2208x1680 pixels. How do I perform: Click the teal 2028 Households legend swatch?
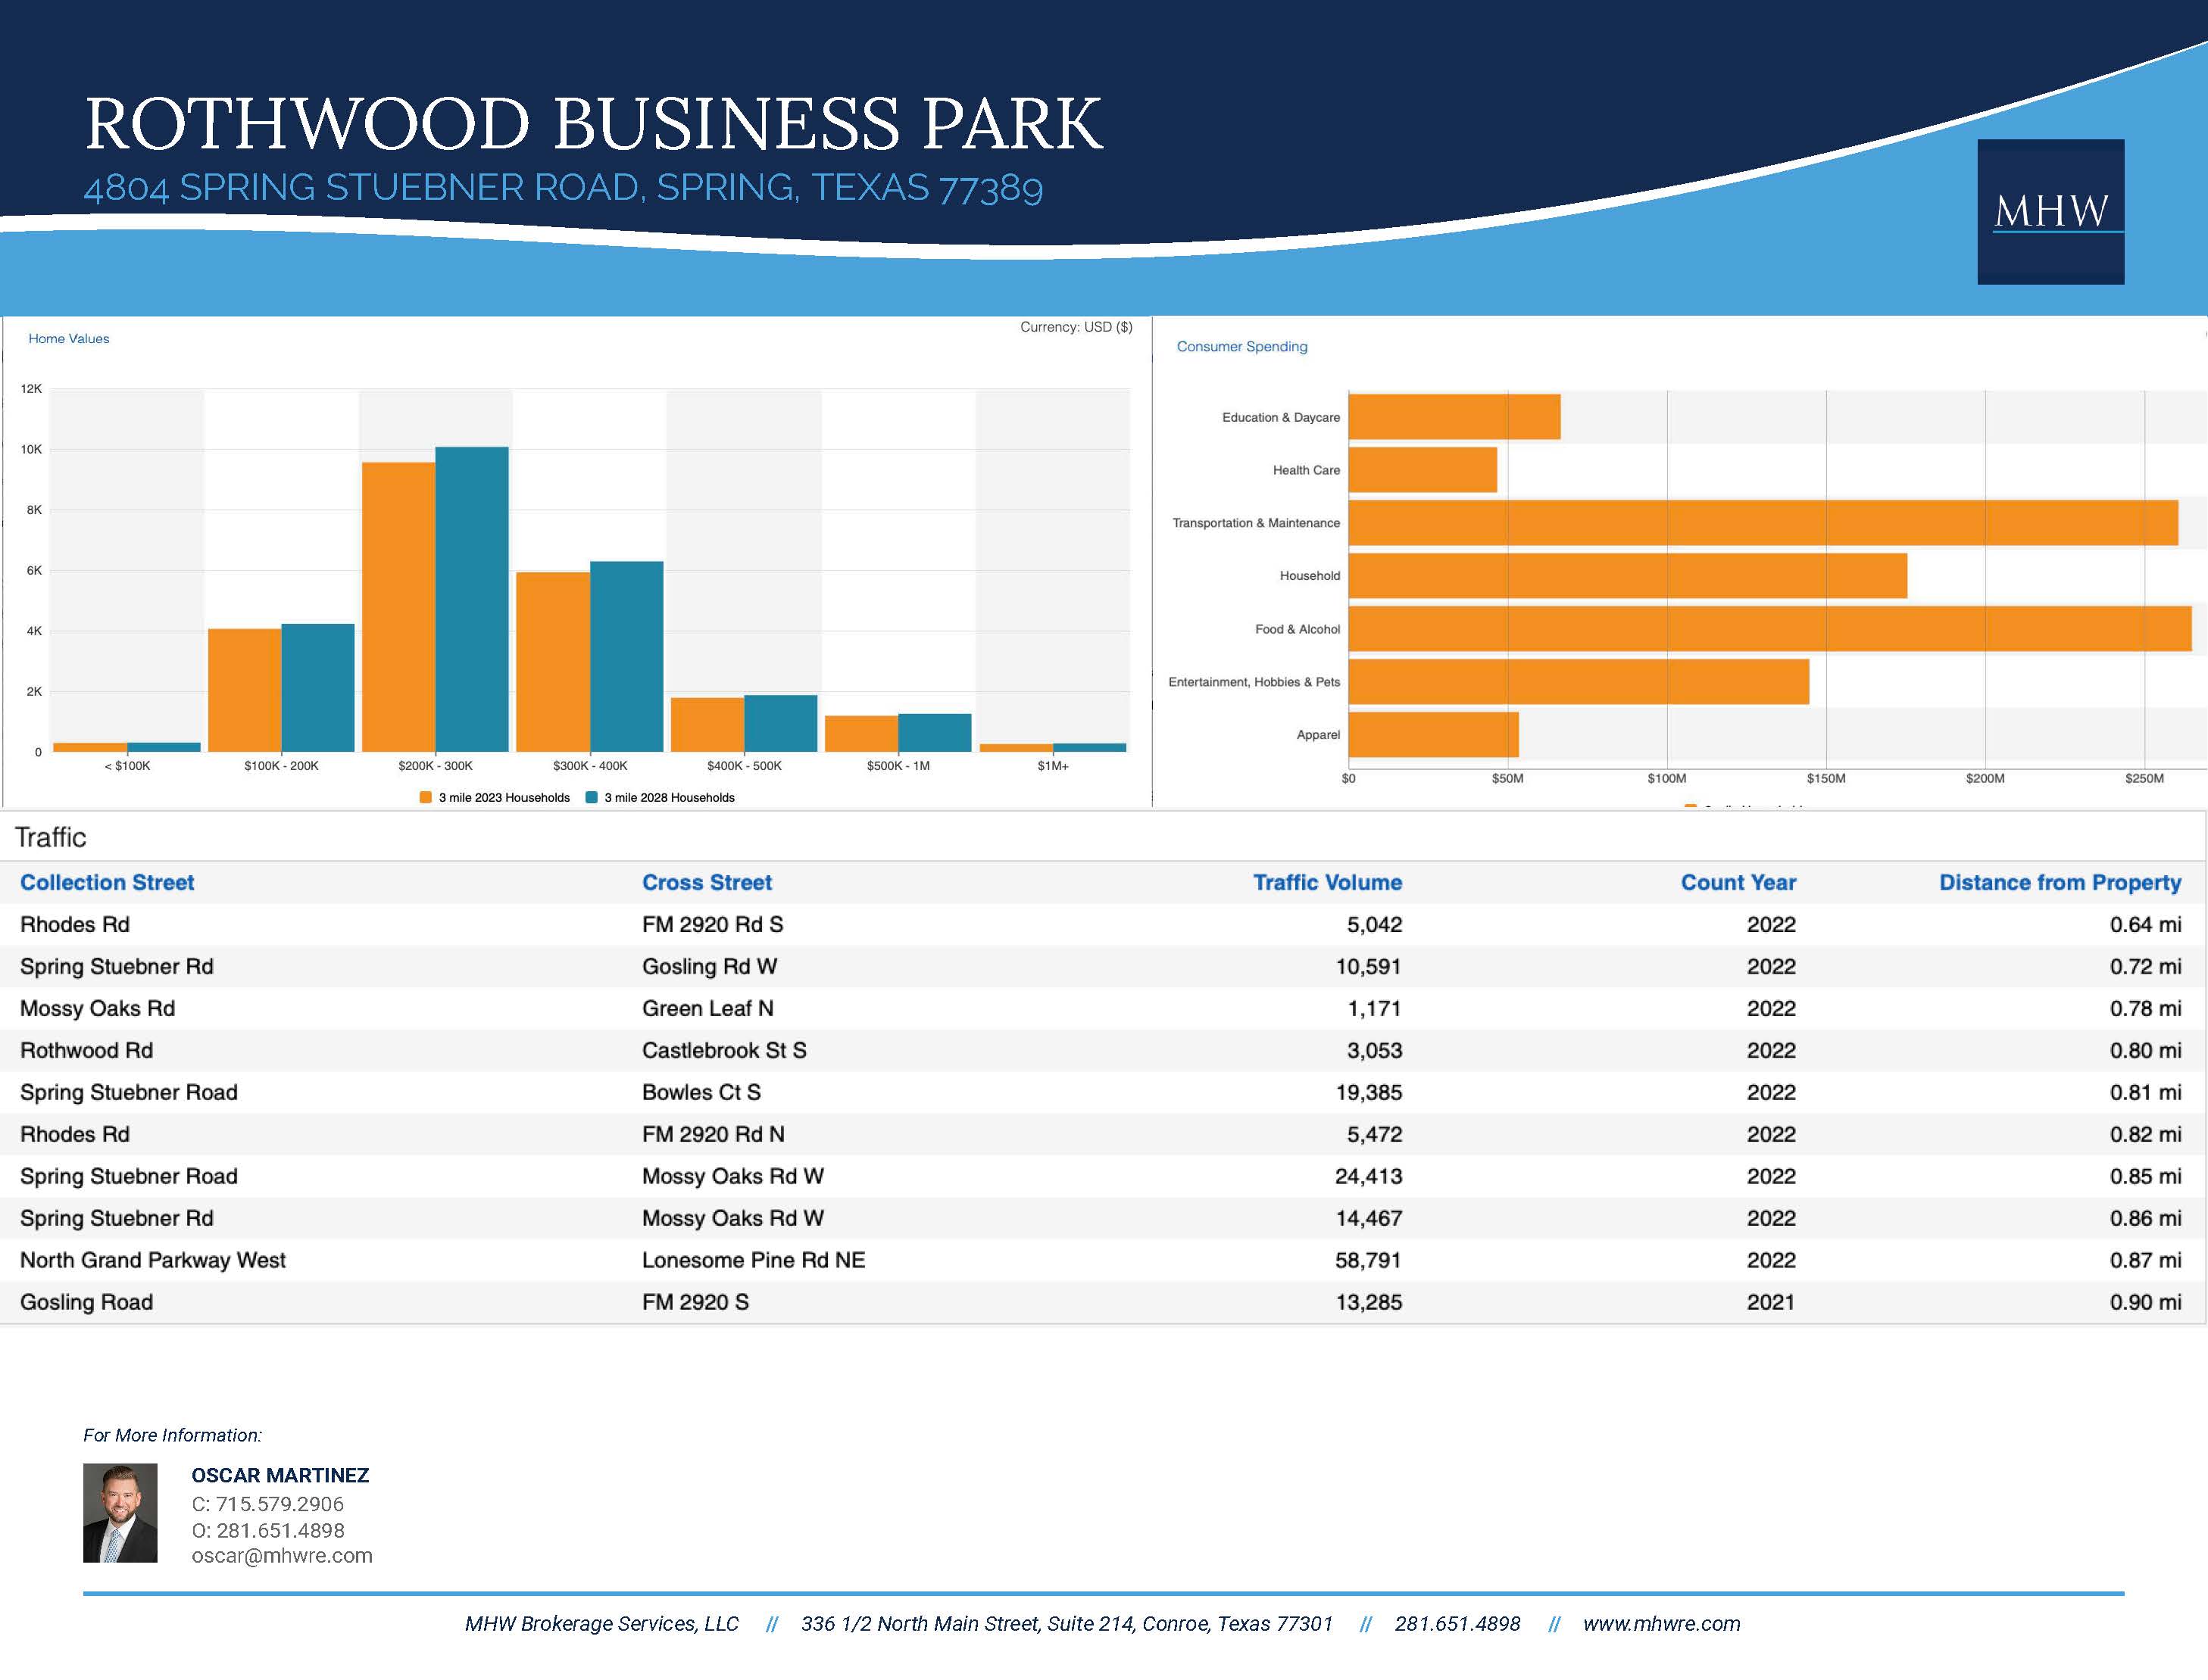tap(592, 797)
